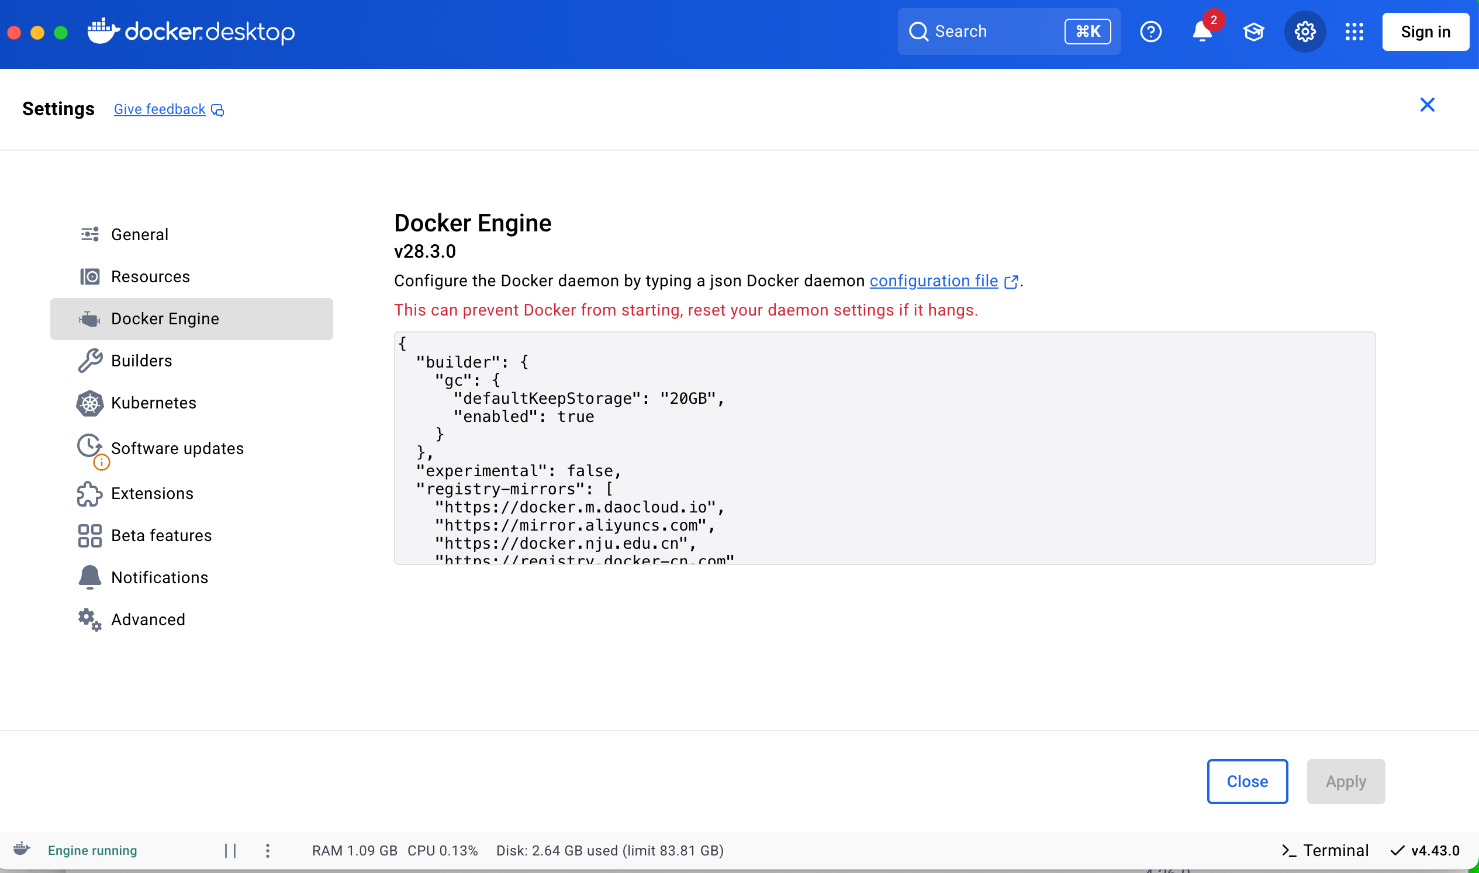The width and height of the screenshot is (1479, 873).
Task: Open the Resources settings section
Action: (191, 276)
